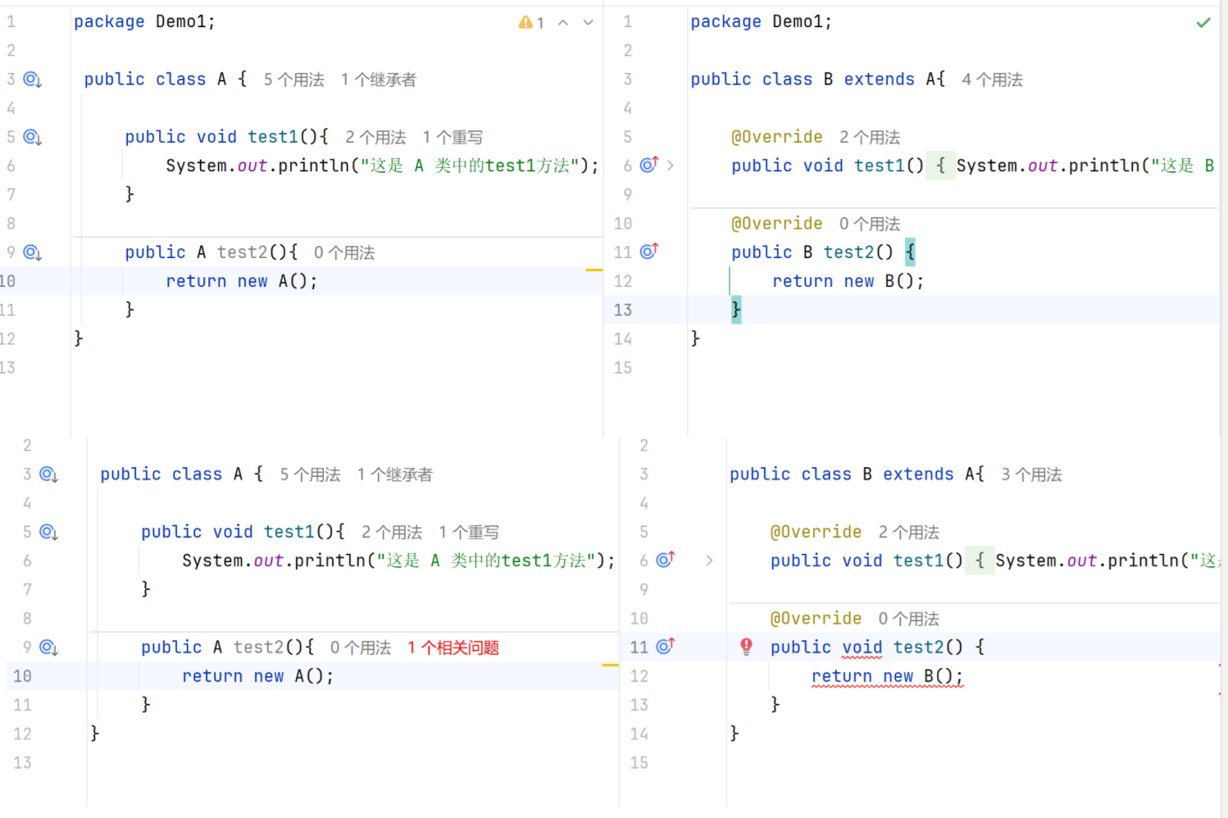Expand folded test1 method via chevron in upper-right editor
The height and width of the screenshot is (818, 1228).
point(671,166)
